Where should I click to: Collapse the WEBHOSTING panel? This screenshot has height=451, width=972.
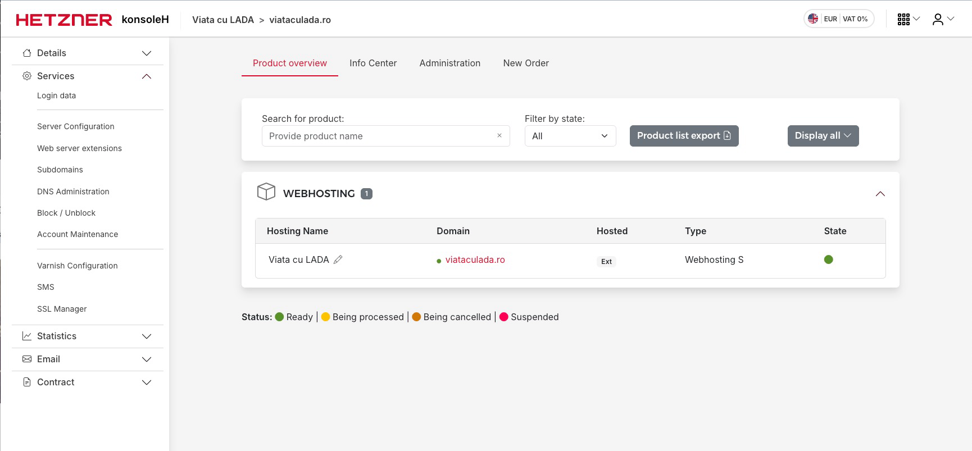(x=880, y=194)
